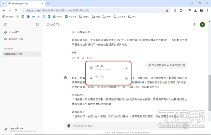Open options for the 語言模型提示效能 chat
This screenshot has height=135, width=211.
pyautogui.click(x=38, y=54)
